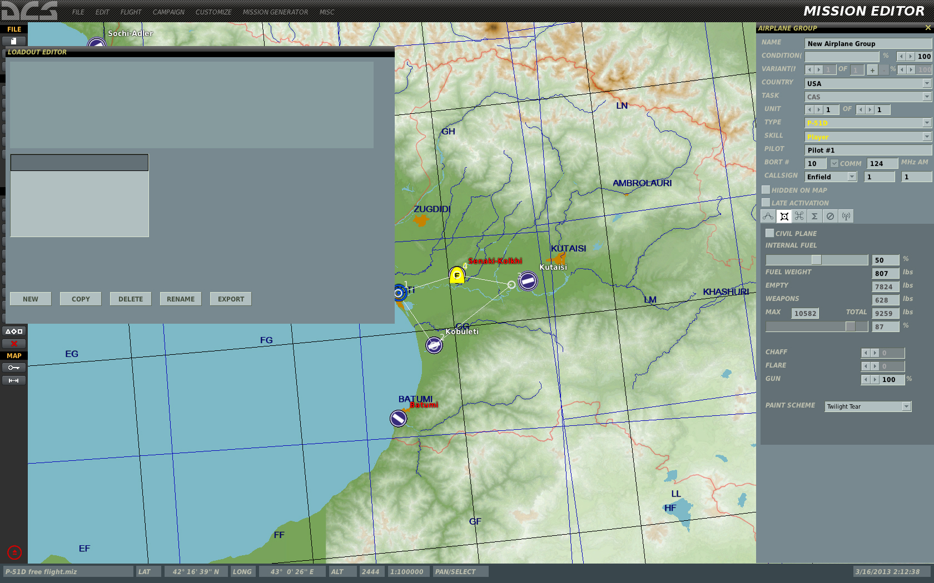Click the PAN/SELECT status bar entry
Viewport: 934px width, 583px height.
coord(460,571)
